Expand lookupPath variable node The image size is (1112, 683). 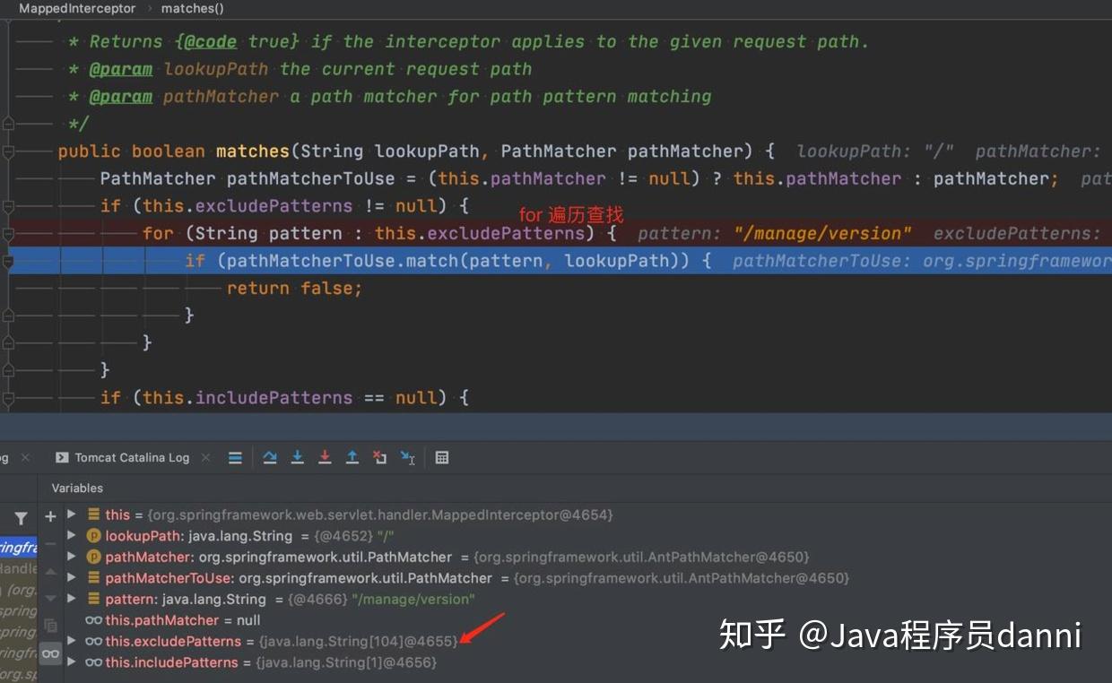(x=72, y=535)
